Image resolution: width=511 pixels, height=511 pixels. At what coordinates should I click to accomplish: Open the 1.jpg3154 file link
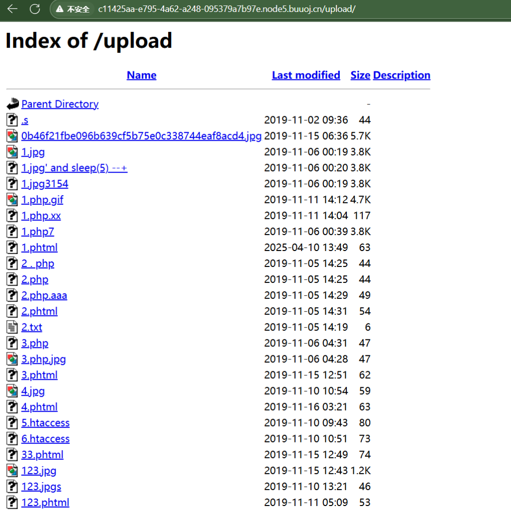45,184
